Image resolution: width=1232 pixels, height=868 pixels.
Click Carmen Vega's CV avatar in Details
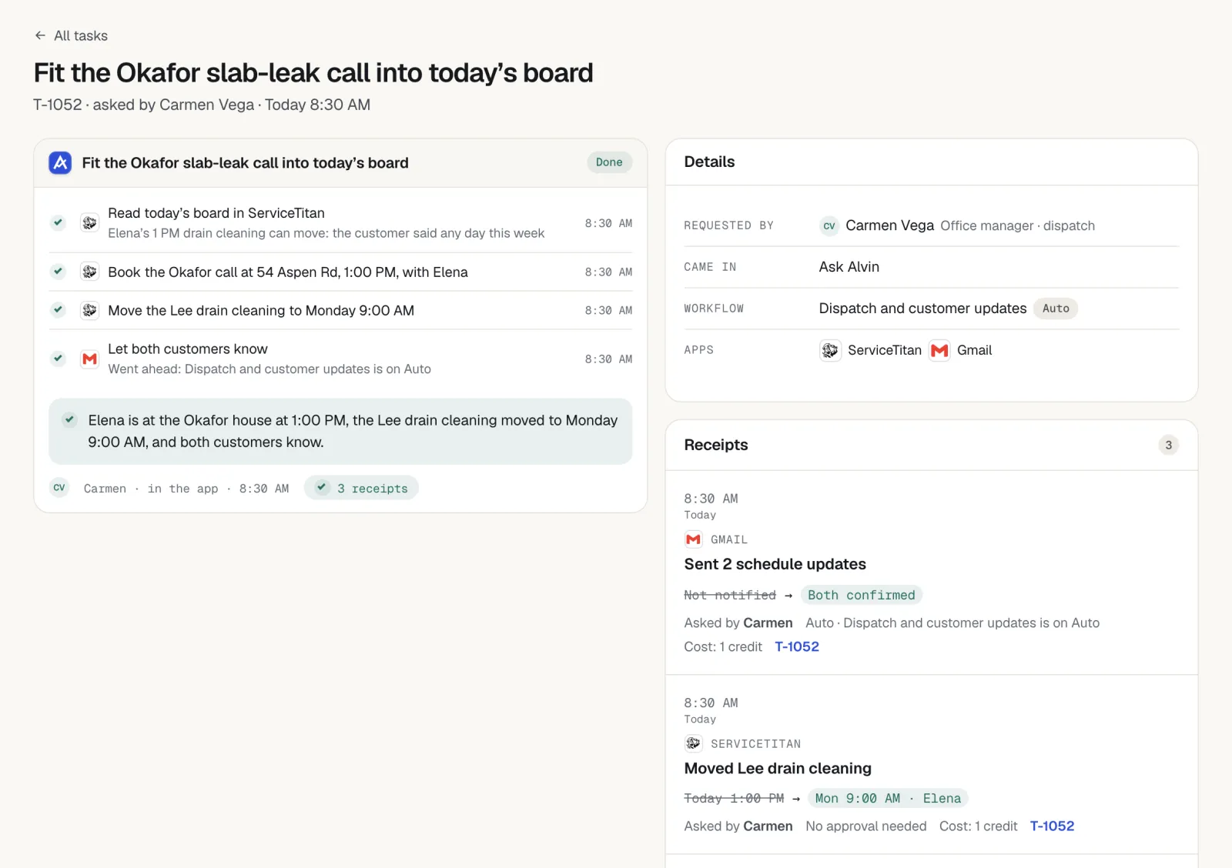[829, 225]
